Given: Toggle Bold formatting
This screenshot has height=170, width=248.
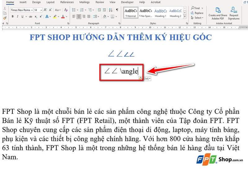Looking at the screenshot, I should (x=13, y=16).
